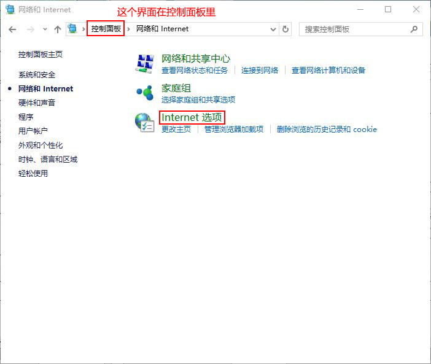The image size is (431, 364).
Task: Expand chevron before 控制面板 breadcrumb
Action: [x=83, y=29]
